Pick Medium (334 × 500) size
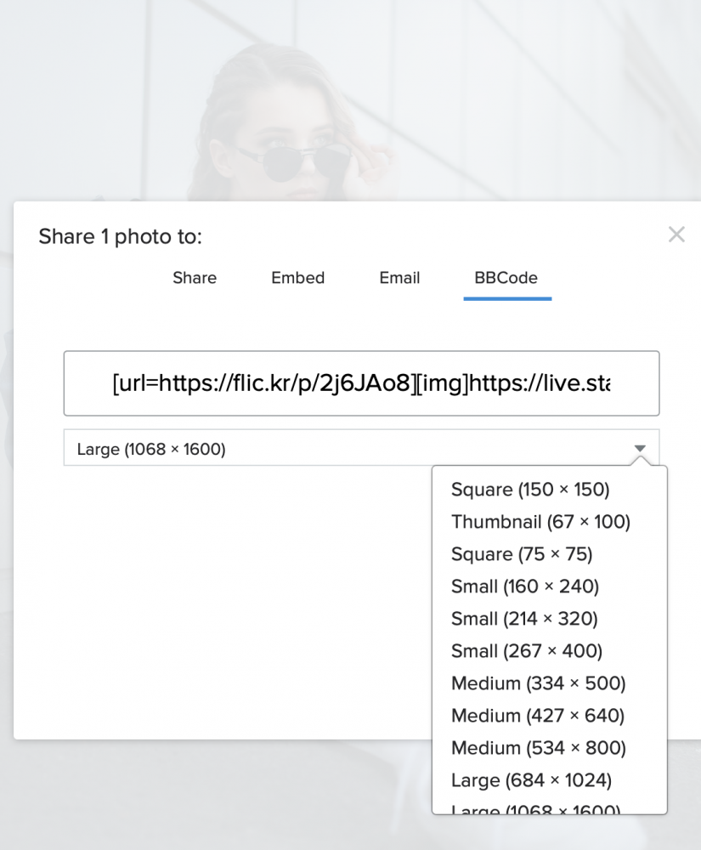The image size is (701, 850). [539, 683]
